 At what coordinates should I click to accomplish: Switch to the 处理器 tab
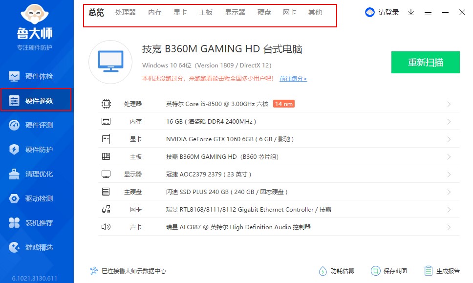[x=126, y=13]
